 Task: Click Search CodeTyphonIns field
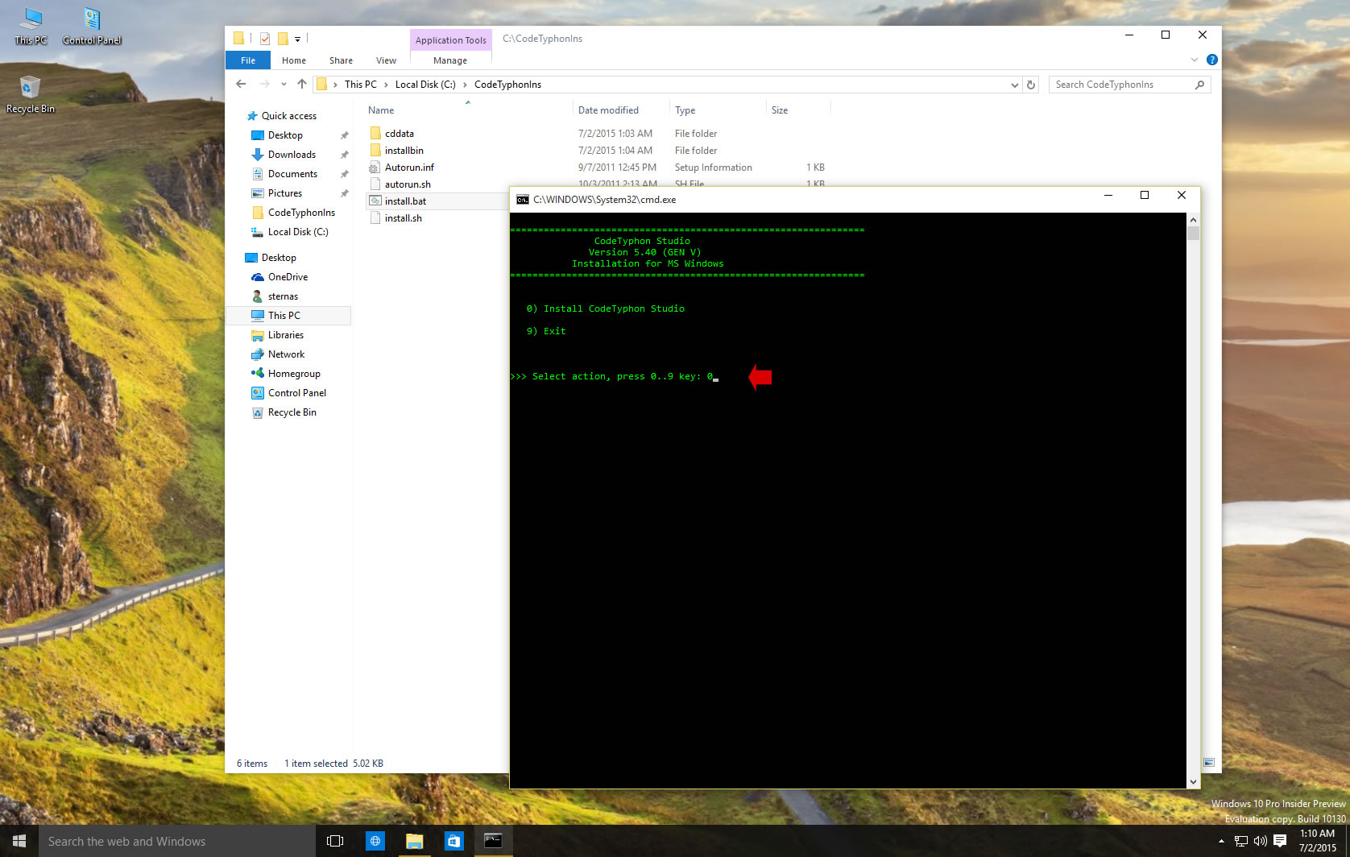click(1129, 85)
